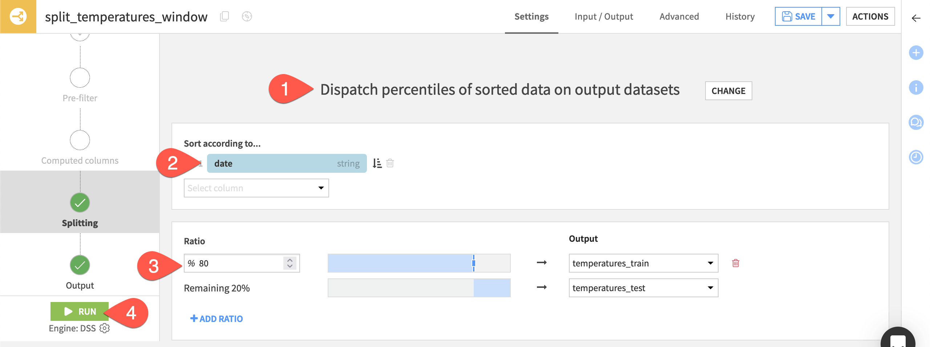Open the ACTIONS menu button

(870, 16)
